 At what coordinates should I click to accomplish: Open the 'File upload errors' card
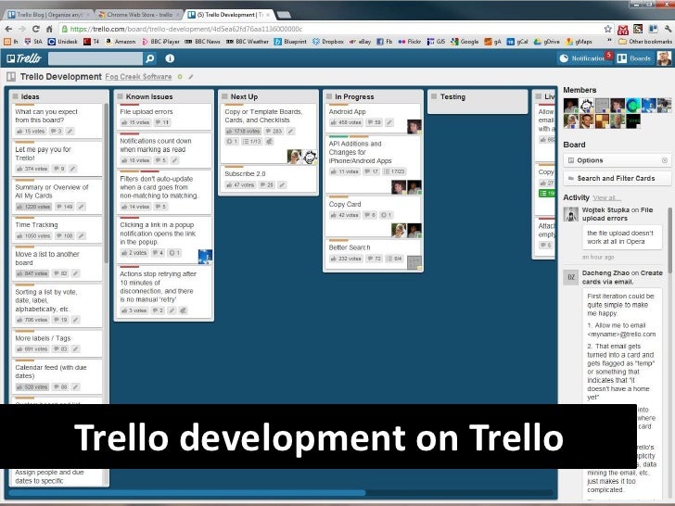pyautogui.click(x=163, y=116)
